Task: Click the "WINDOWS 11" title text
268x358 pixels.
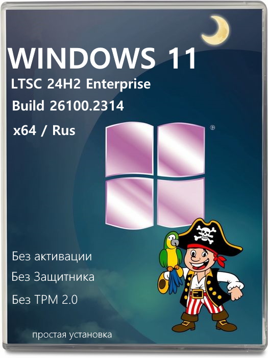Action: pos(102,58)
